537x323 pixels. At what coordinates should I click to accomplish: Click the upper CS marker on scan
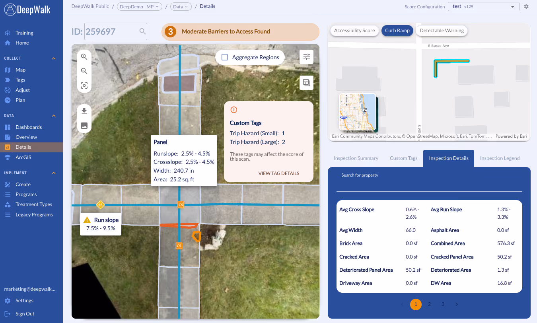click(x=181, y=205)
